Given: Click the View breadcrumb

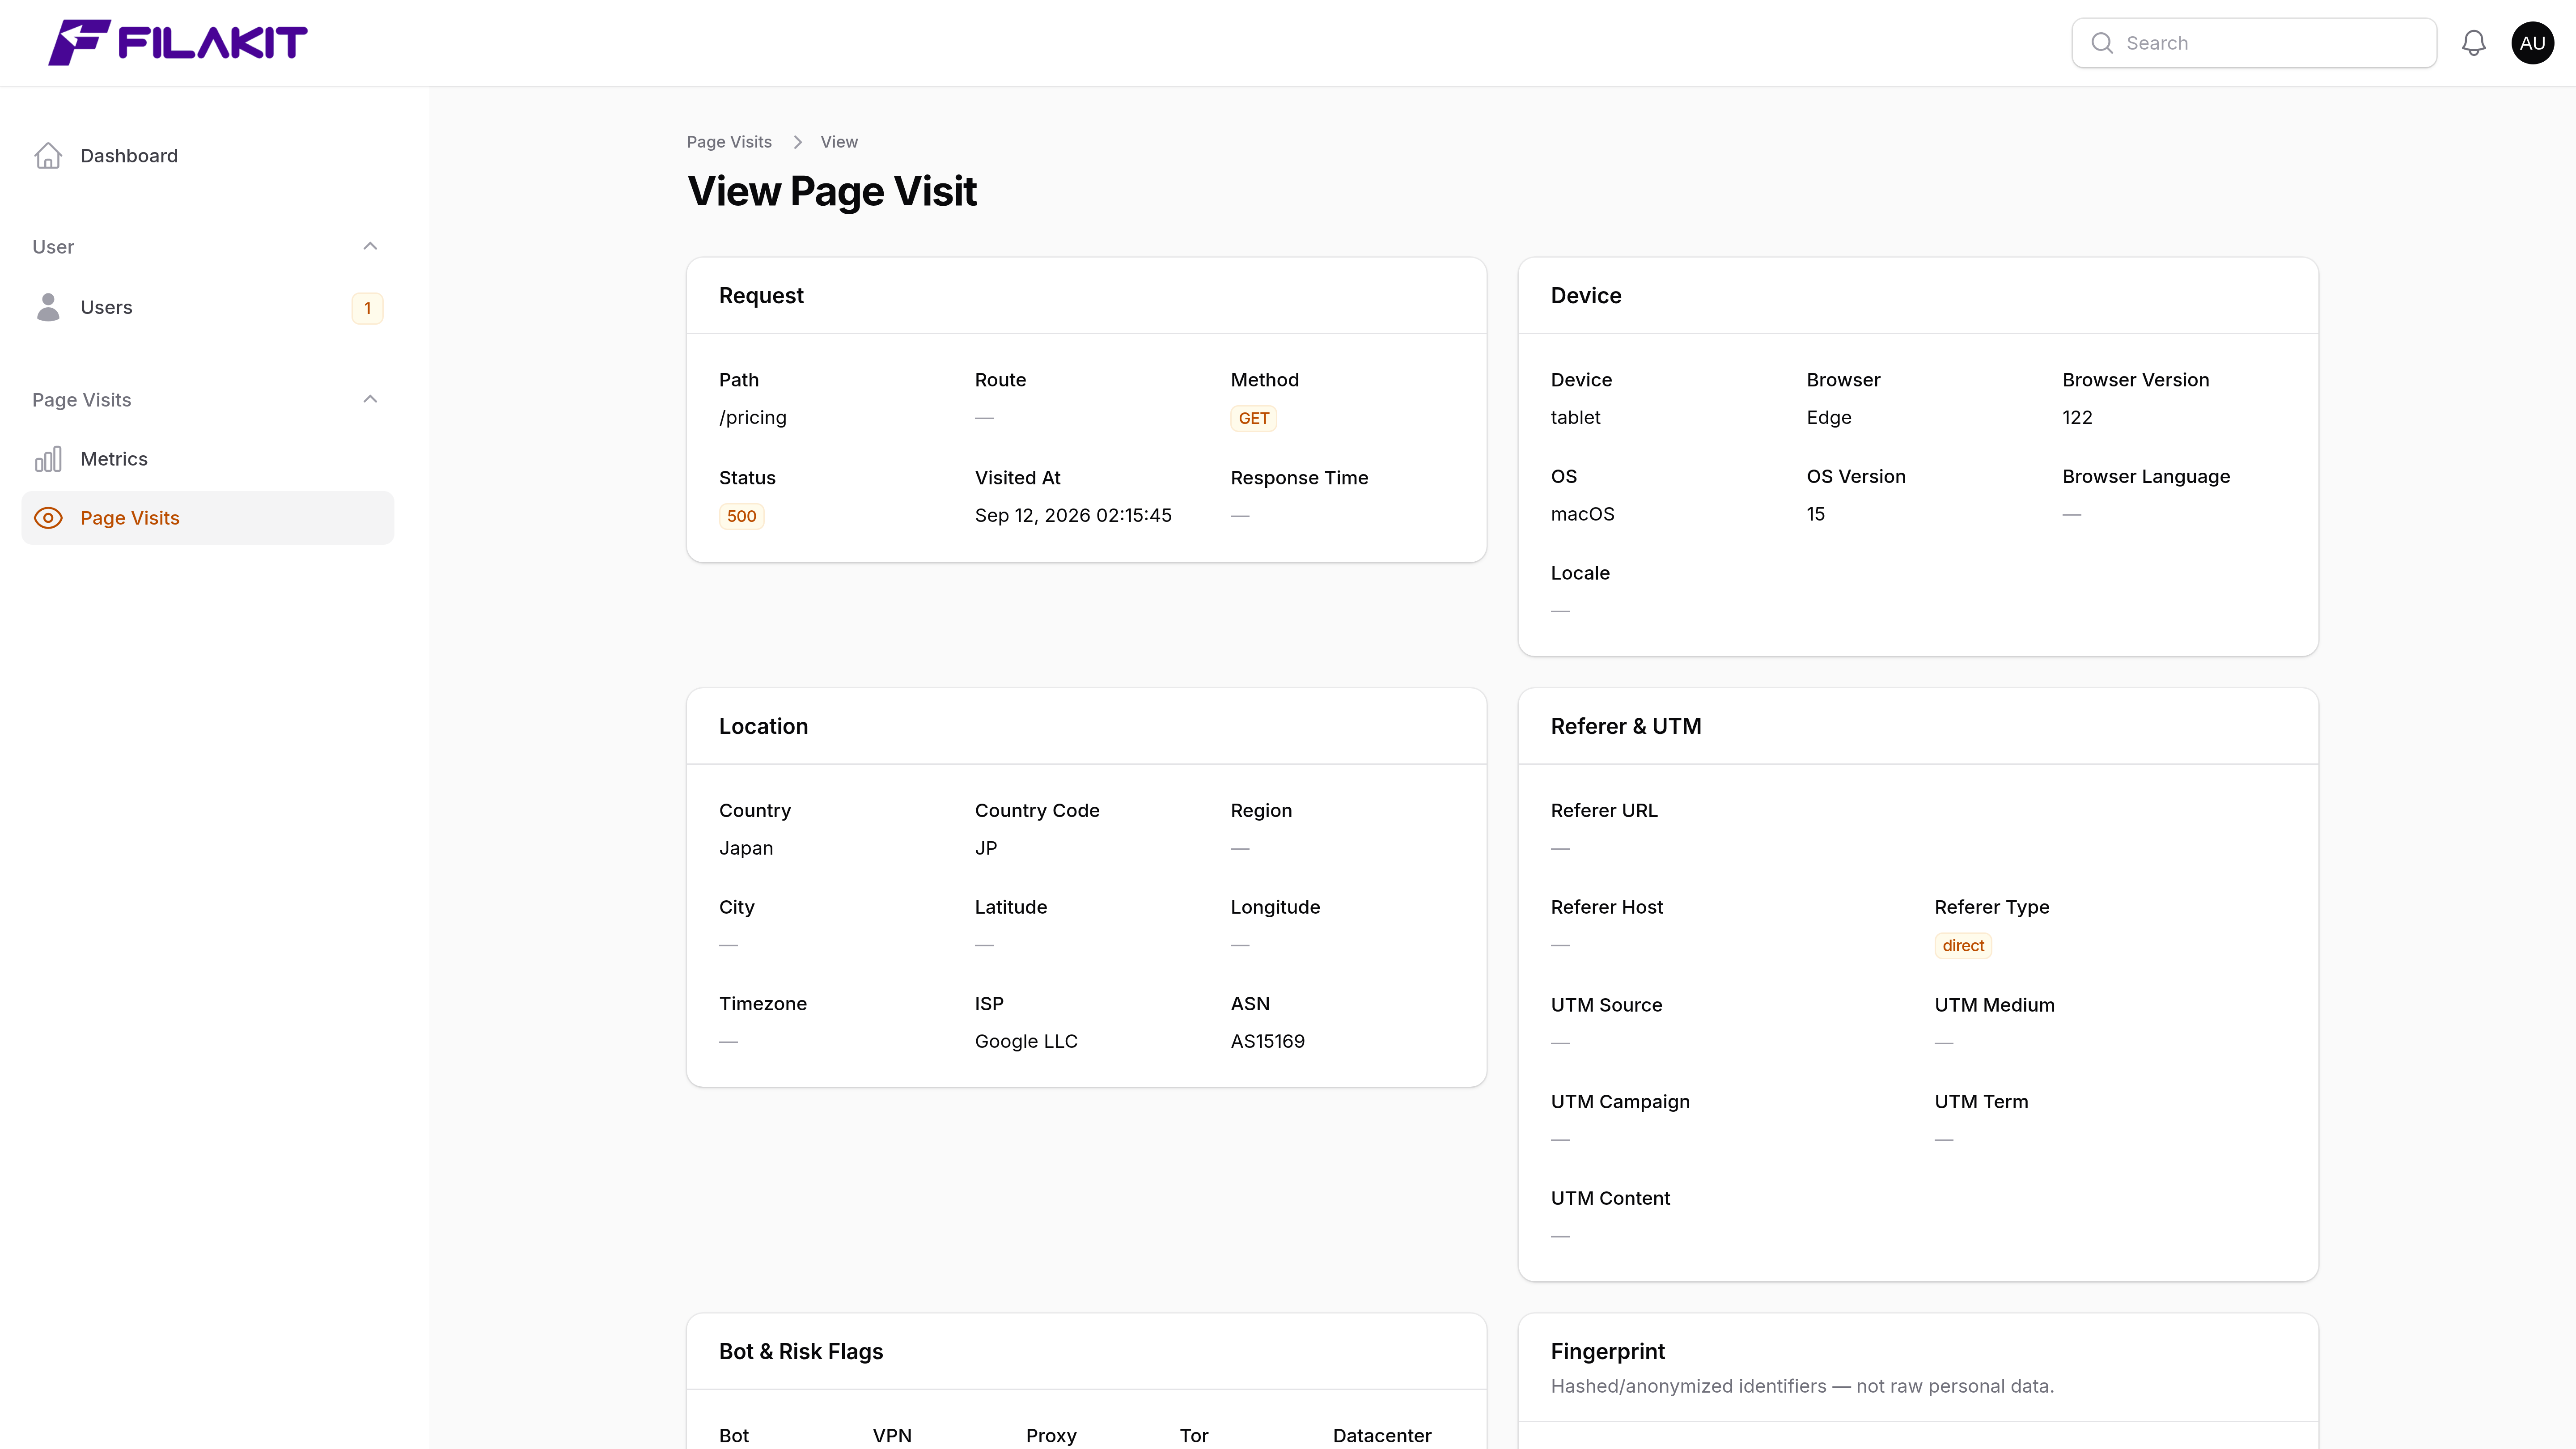Looking at the screenshot, I should [839, 142].
